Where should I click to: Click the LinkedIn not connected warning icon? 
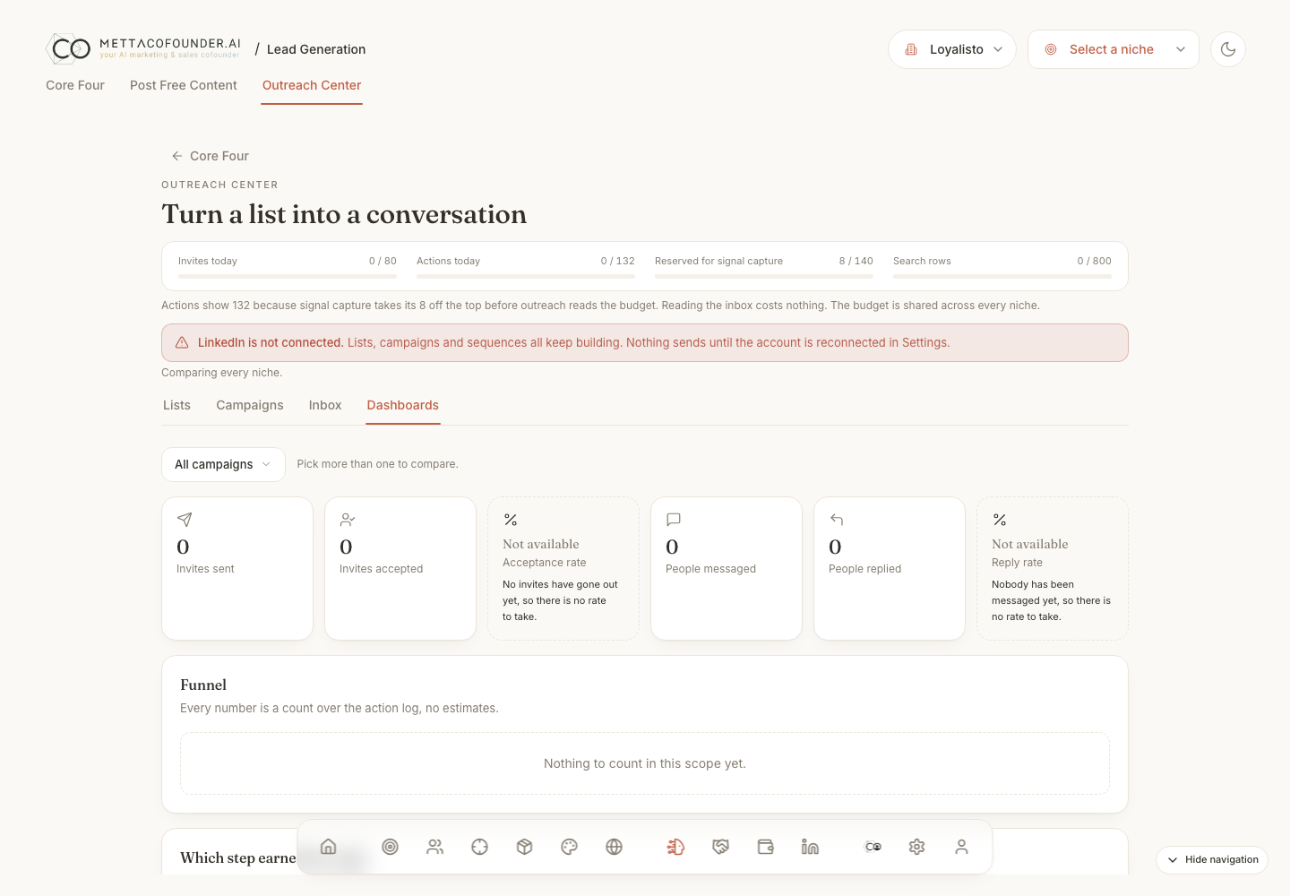182,342
